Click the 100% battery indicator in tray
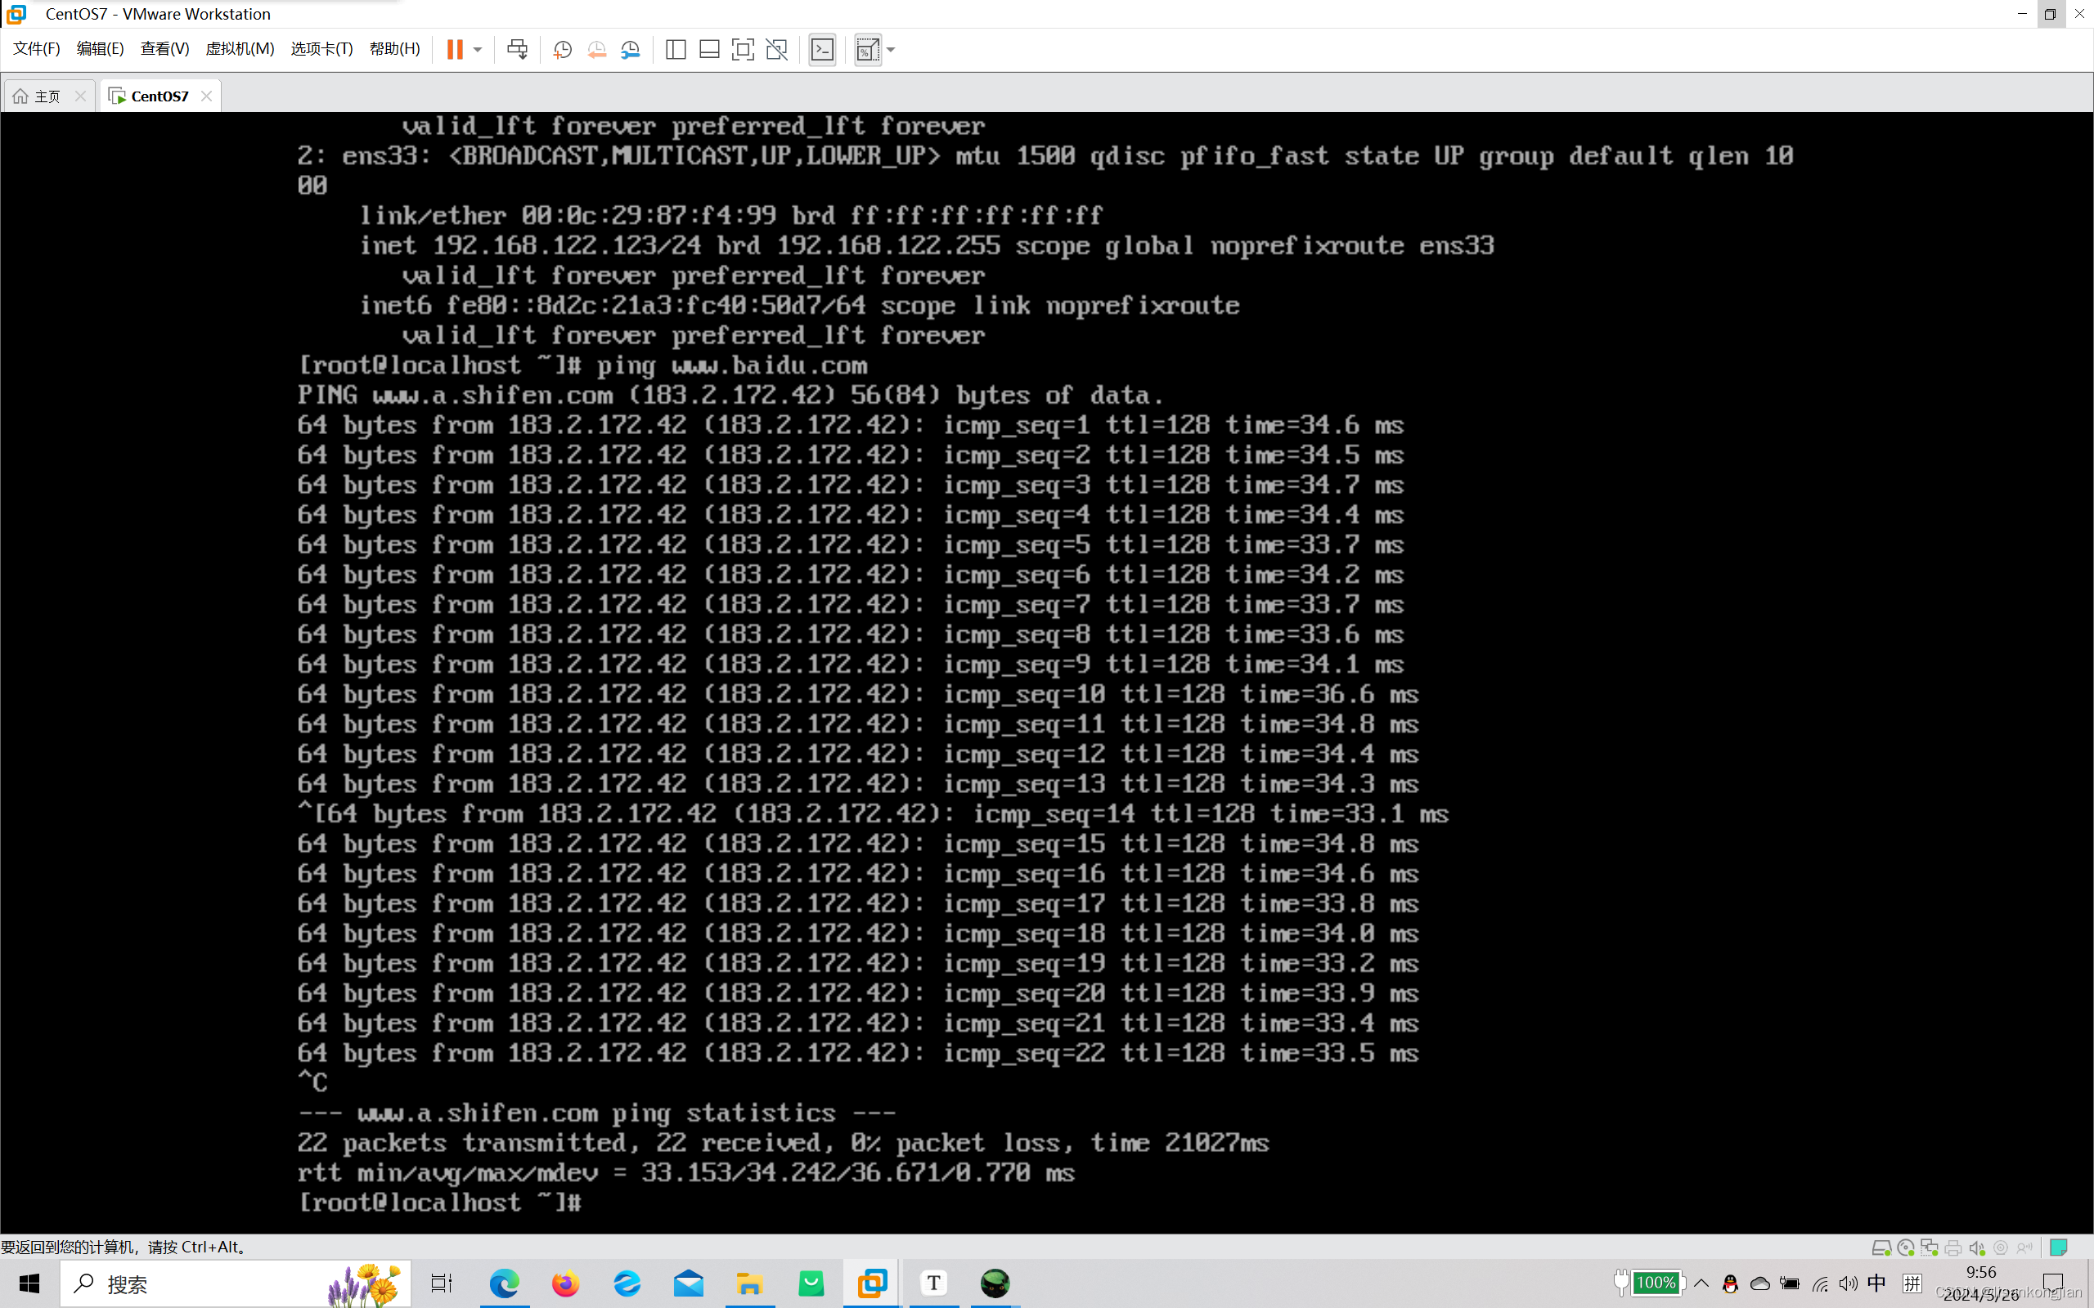The image size is (2094, 1308). point(1649,1283)
